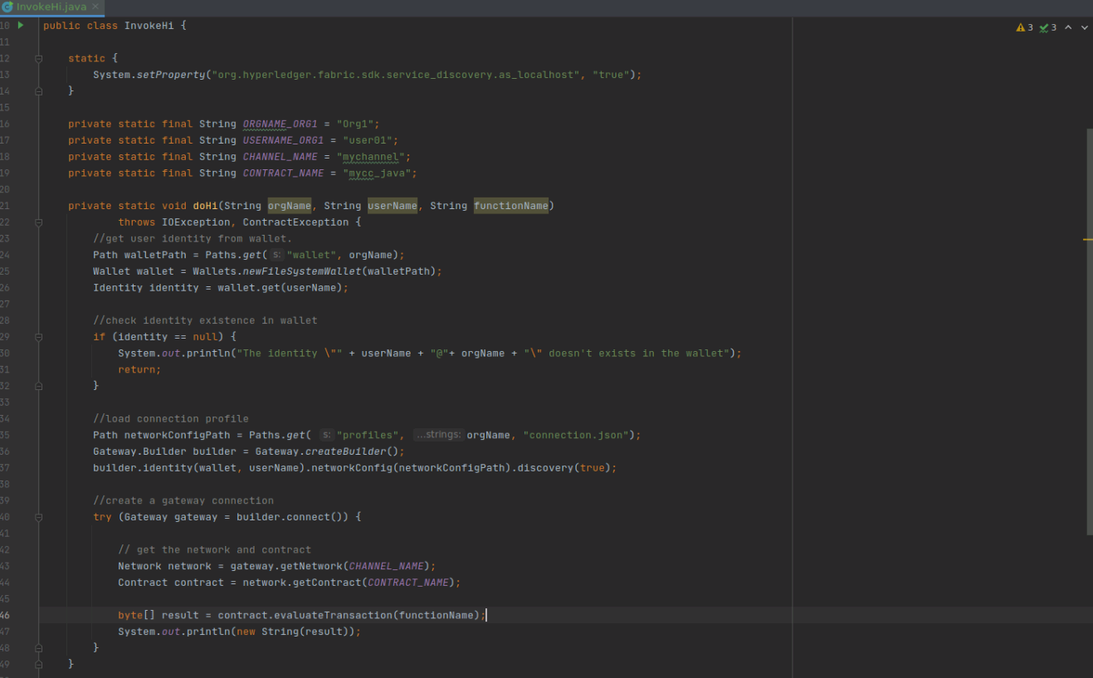This screenshot has width=1093, height=678.
Task: Click the createBuilder method call
Action: click(x=345, y=451)
